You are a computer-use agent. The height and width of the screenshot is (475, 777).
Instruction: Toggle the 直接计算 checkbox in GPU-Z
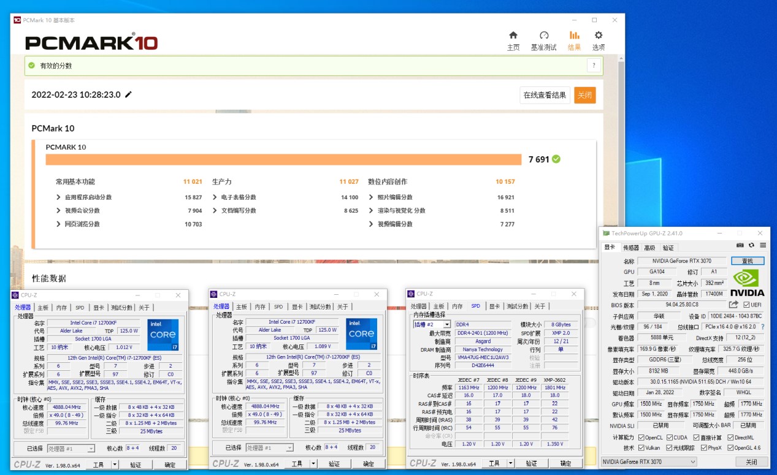pyautogui.click(x=697, y=438)
